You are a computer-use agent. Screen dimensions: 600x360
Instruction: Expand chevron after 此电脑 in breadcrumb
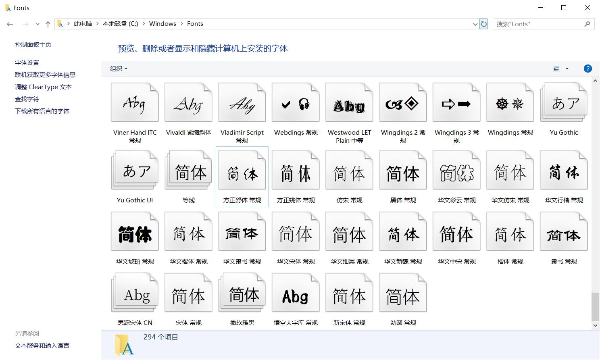pos(97,24)
